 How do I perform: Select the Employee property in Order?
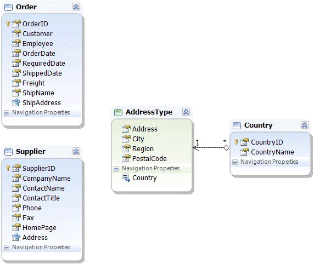click(38, 44)
